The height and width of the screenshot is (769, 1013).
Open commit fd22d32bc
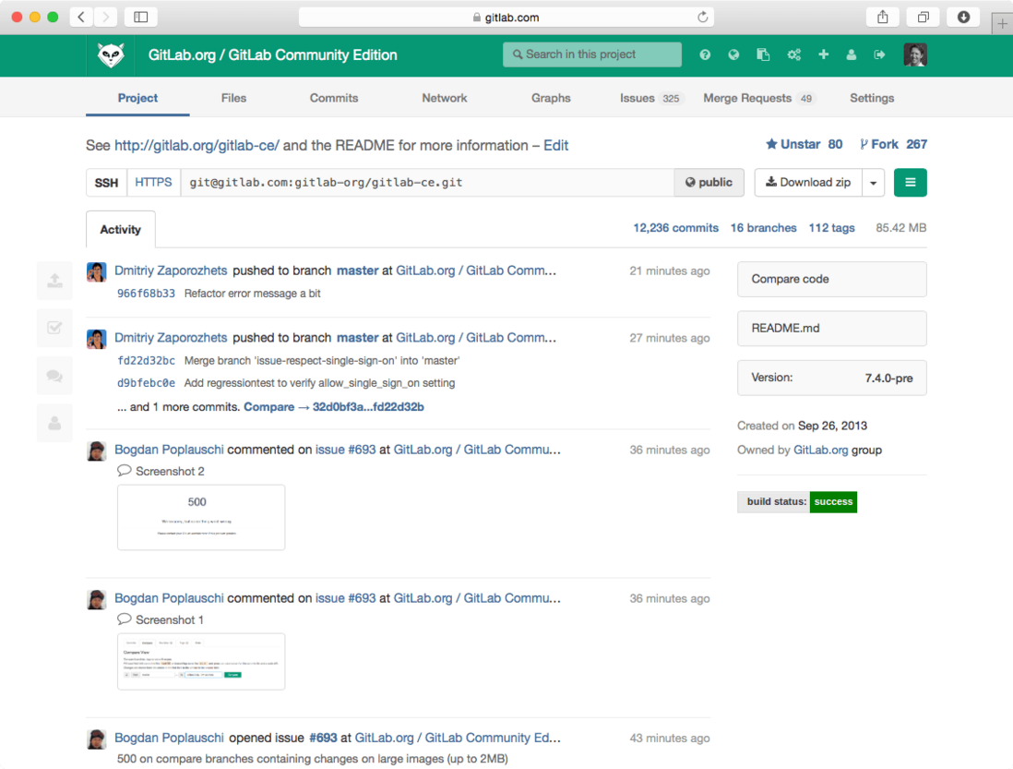(146, 361)
